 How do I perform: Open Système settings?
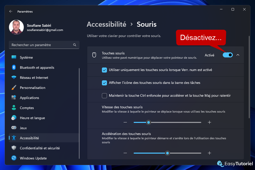[44, 57]
